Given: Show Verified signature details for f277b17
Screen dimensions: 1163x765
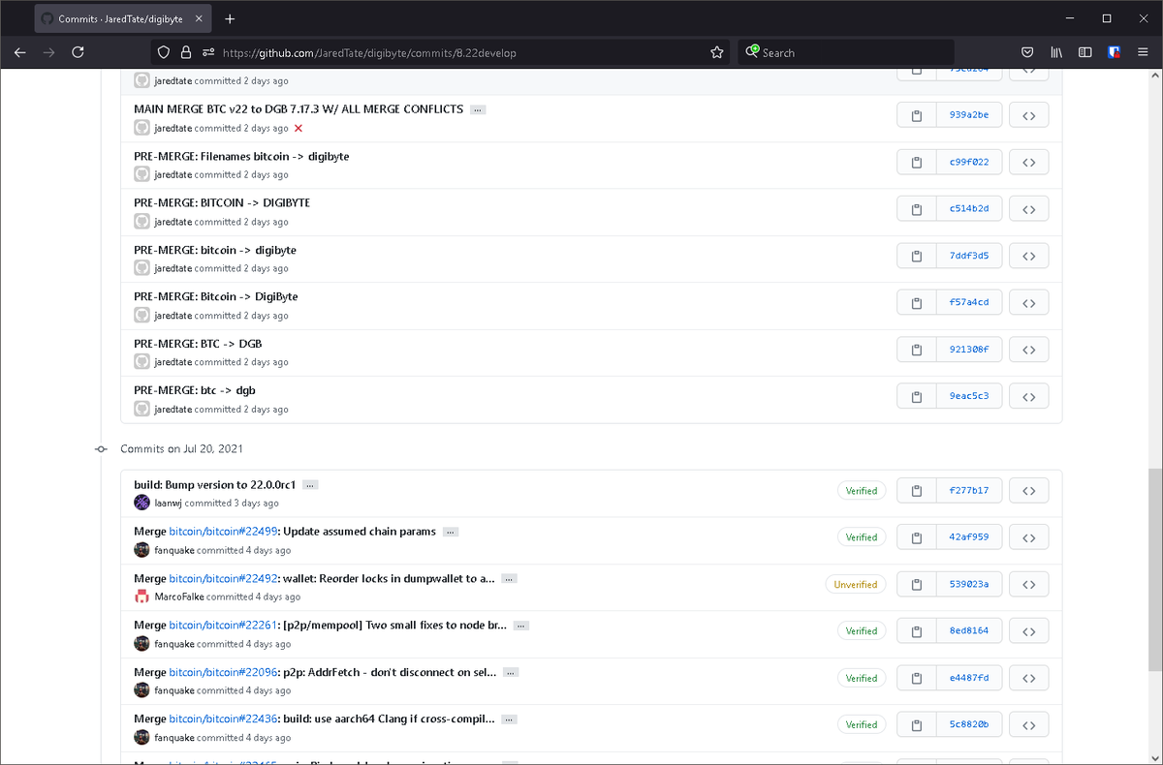Looking at the screenshot, I should (861, 491).
